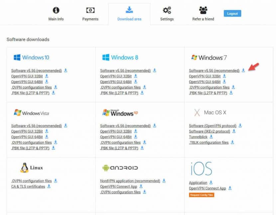Click download icon beside Windows 8 .OVPN configuration files
This screenshot has width=276, height=215.
[145, 87]
